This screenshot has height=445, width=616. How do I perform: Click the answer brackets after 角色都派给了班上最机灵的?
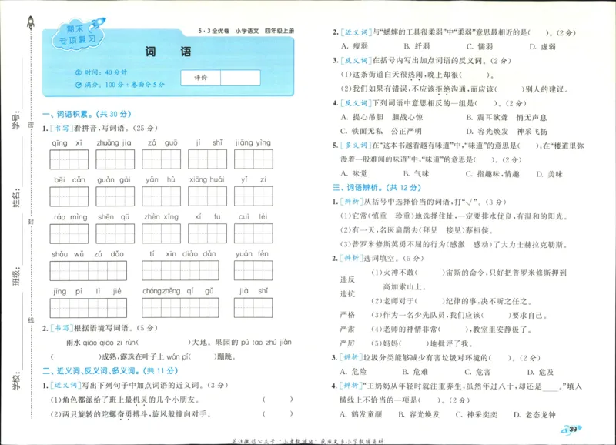tap(278, 400)
